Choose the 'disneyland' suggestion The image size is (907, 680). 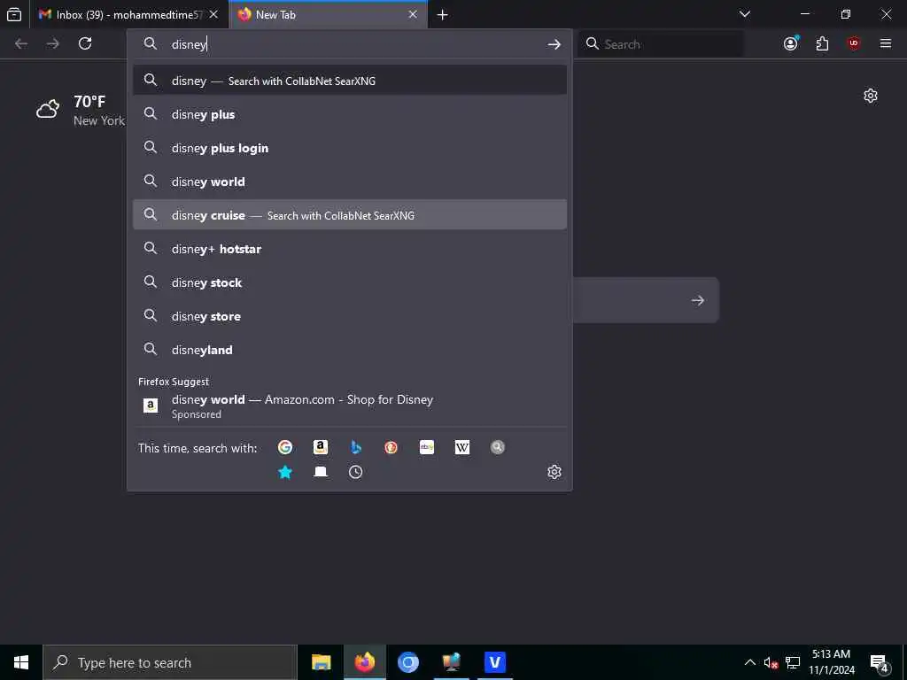pos(349,349)
